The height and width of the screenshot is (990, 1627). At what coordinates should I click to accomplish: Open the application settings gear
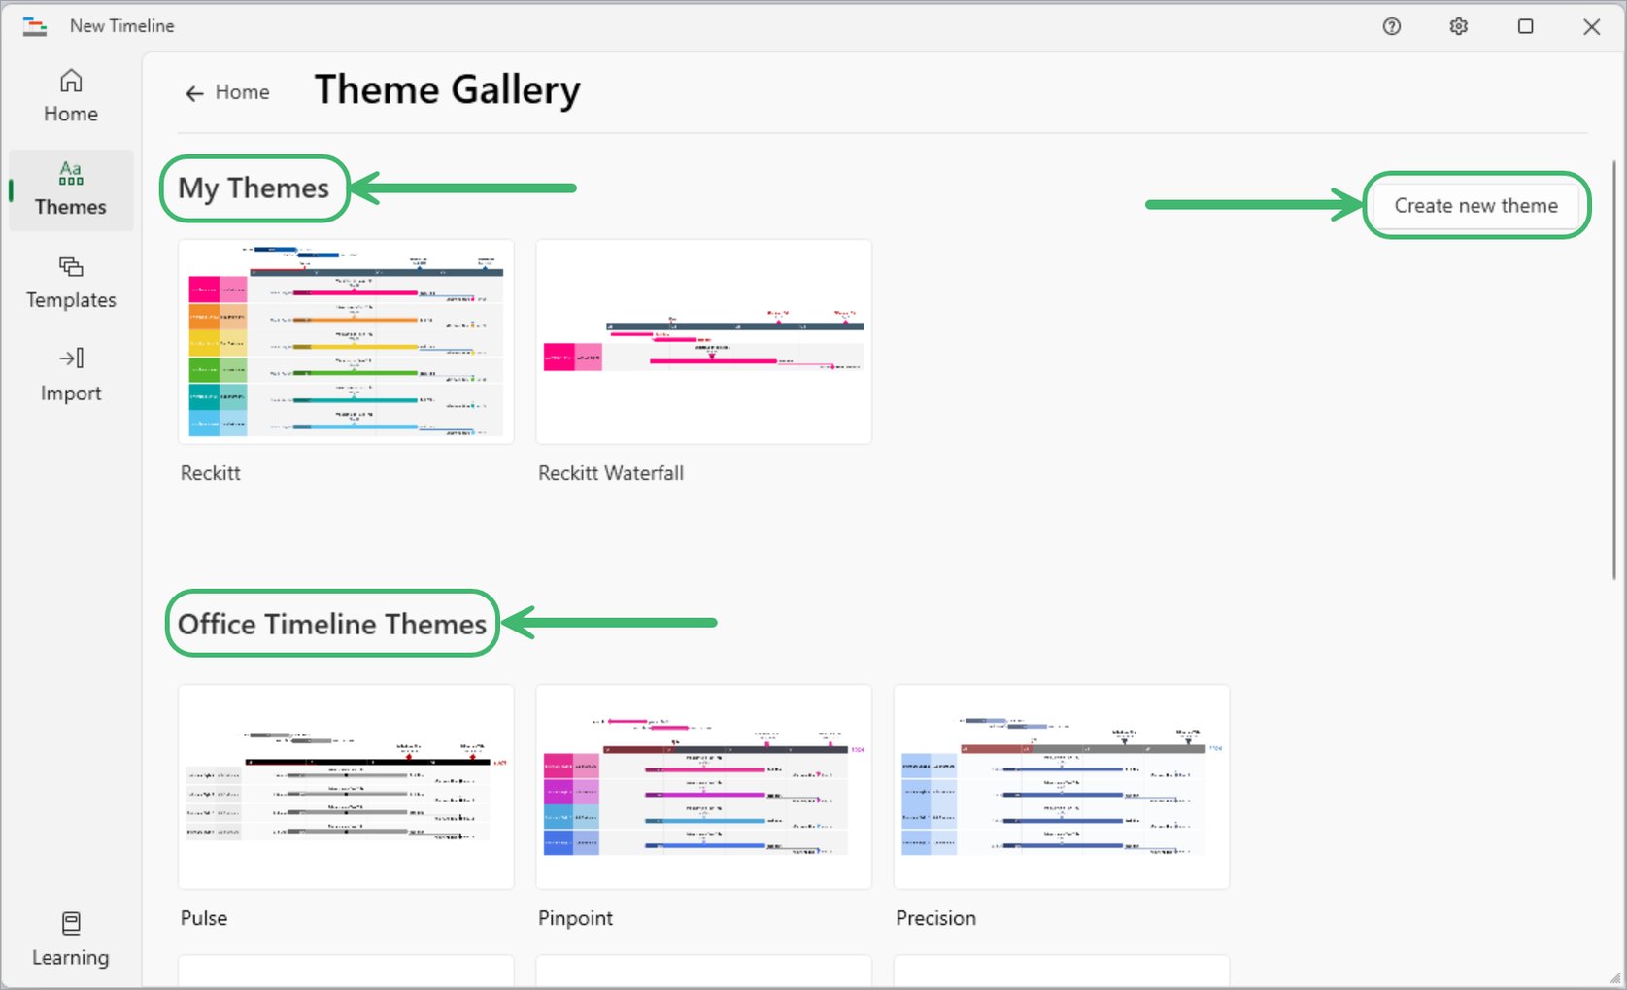point(1458,26)
